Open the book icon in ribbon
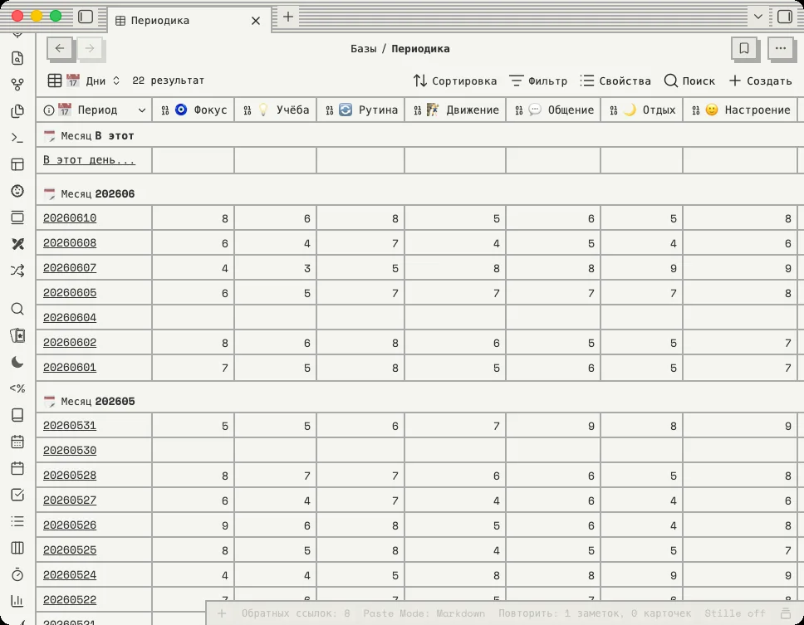804x625 pixels. pos(17,415)
